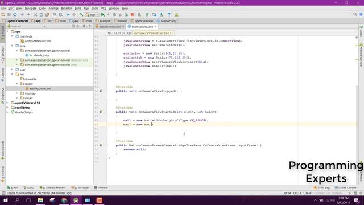This screenshot has height=205, width=364.
Task: Open the TODO tool window
Action: 29,187
